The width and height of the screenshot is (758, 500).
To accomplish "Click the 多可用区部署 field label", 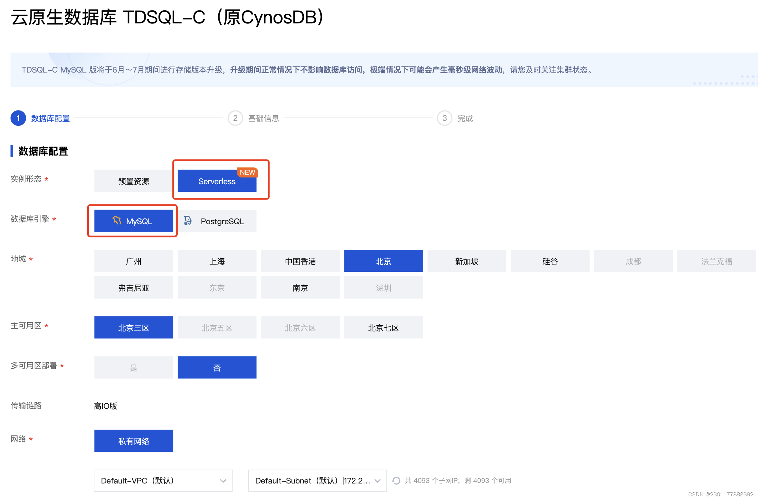I will point(34,365).
